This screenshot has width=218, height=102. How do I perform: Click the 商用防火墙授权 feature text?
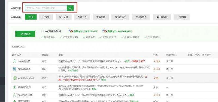point(132,37)
